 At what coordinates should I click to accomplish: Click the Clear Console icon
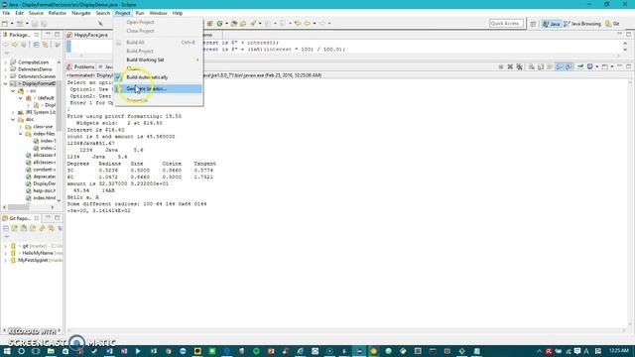click(x=532, y=66)
